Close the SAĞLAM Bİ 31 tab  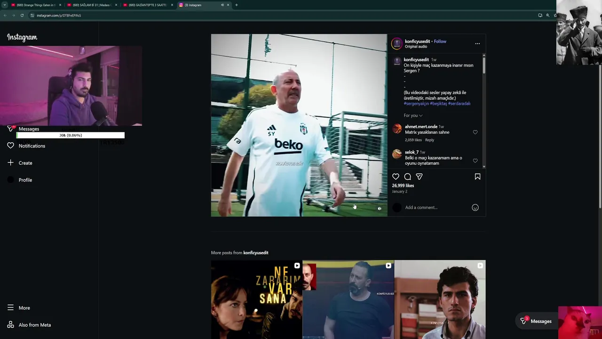click(x=116, y=5)
